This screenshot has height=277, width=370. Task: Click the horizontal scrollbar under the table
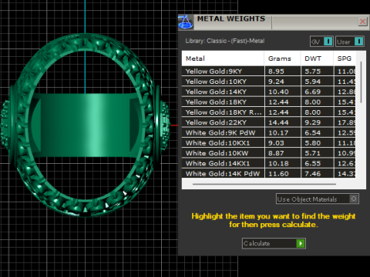coord(264,184)
